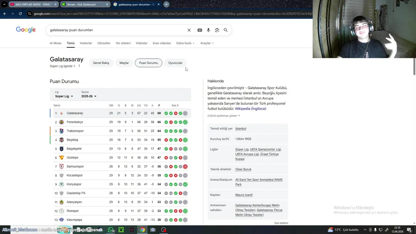This screenshot has height=234, width=416.
Task: Select the Haberler search tab
Action: click(86, 43)
